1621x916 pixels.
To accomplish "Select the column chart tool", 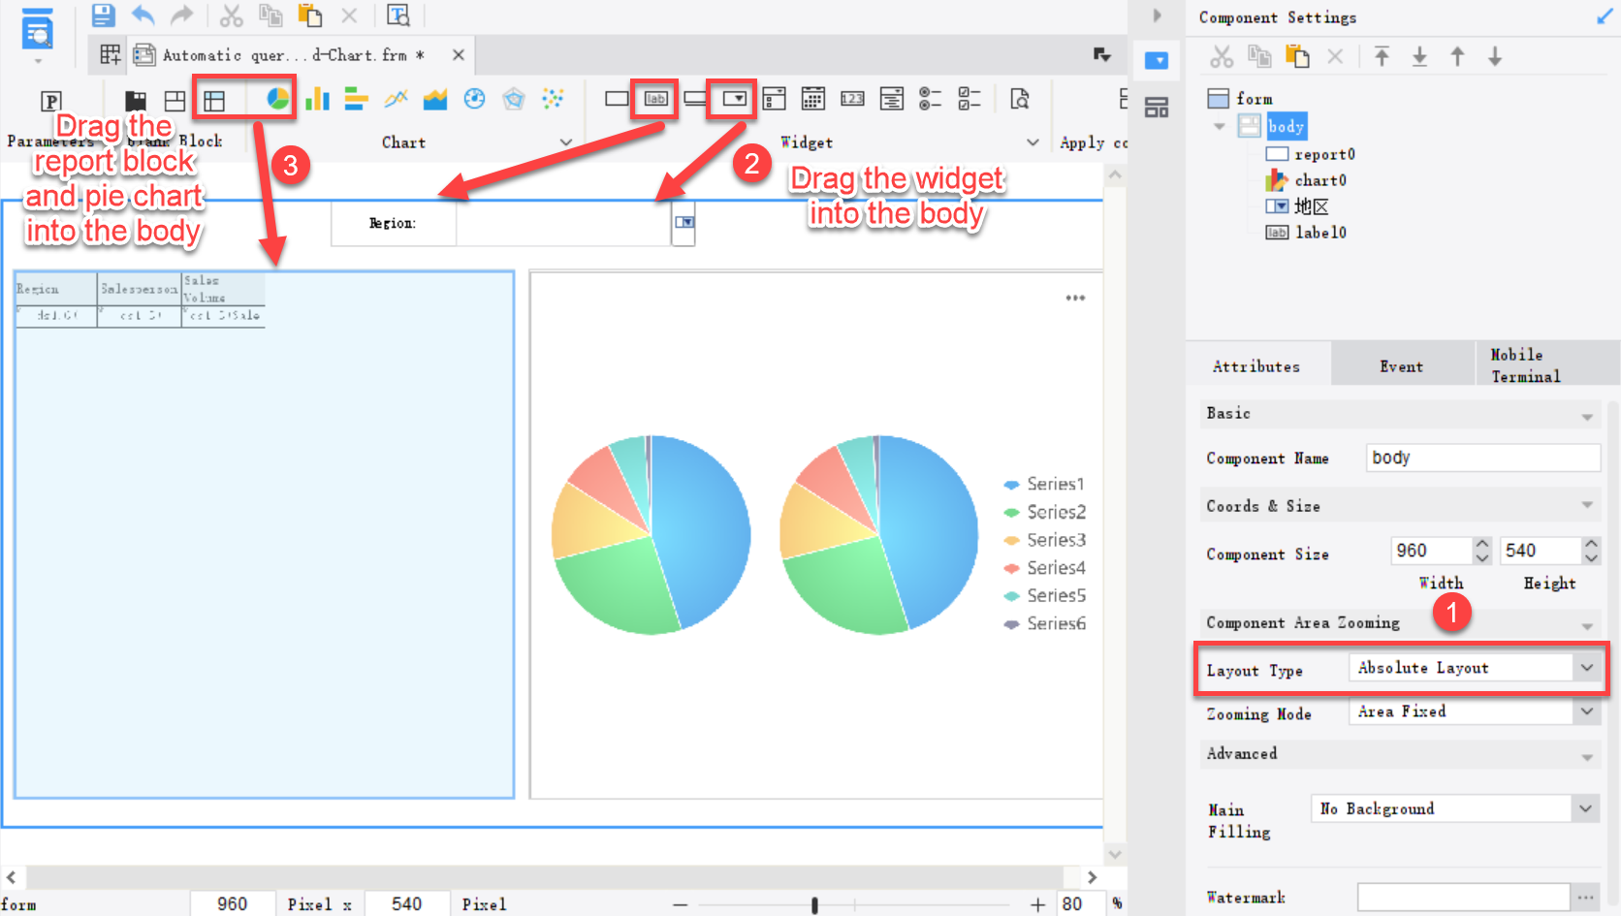I will (x=318, y=98).
